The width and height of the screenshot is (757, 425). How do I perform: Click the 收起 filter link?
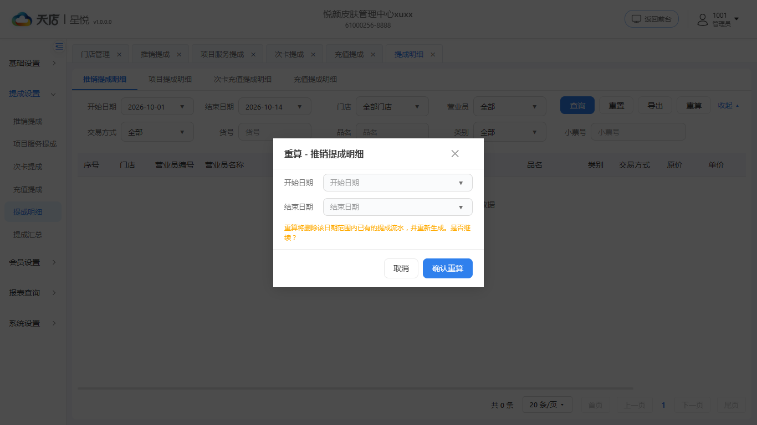click(x=728, y=105)
